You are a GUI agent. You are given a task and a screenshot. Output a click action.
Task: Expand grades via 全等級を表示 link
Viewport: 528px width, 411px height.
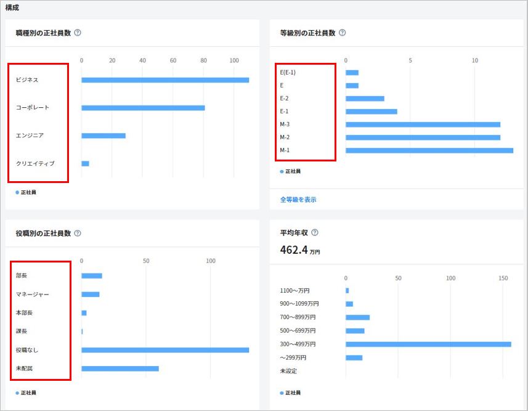[x=298, y=200]
